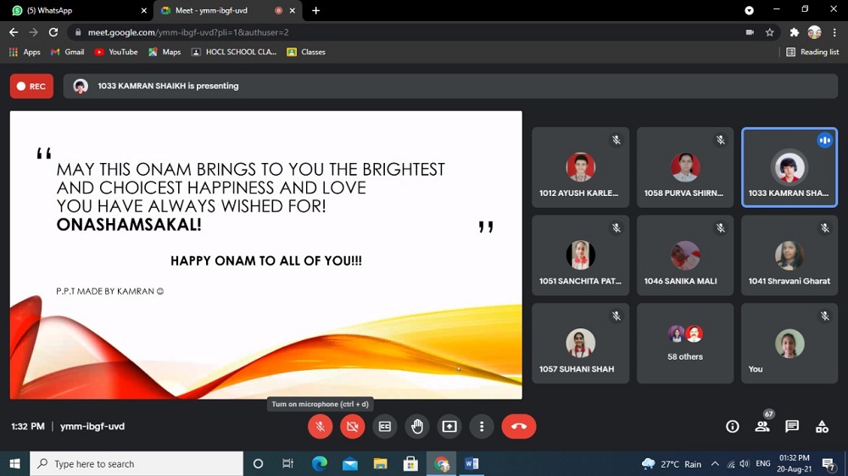Open Chrome's customize and control menu
The height and width of the screenshot is (476, 848).
coord(834,32)
